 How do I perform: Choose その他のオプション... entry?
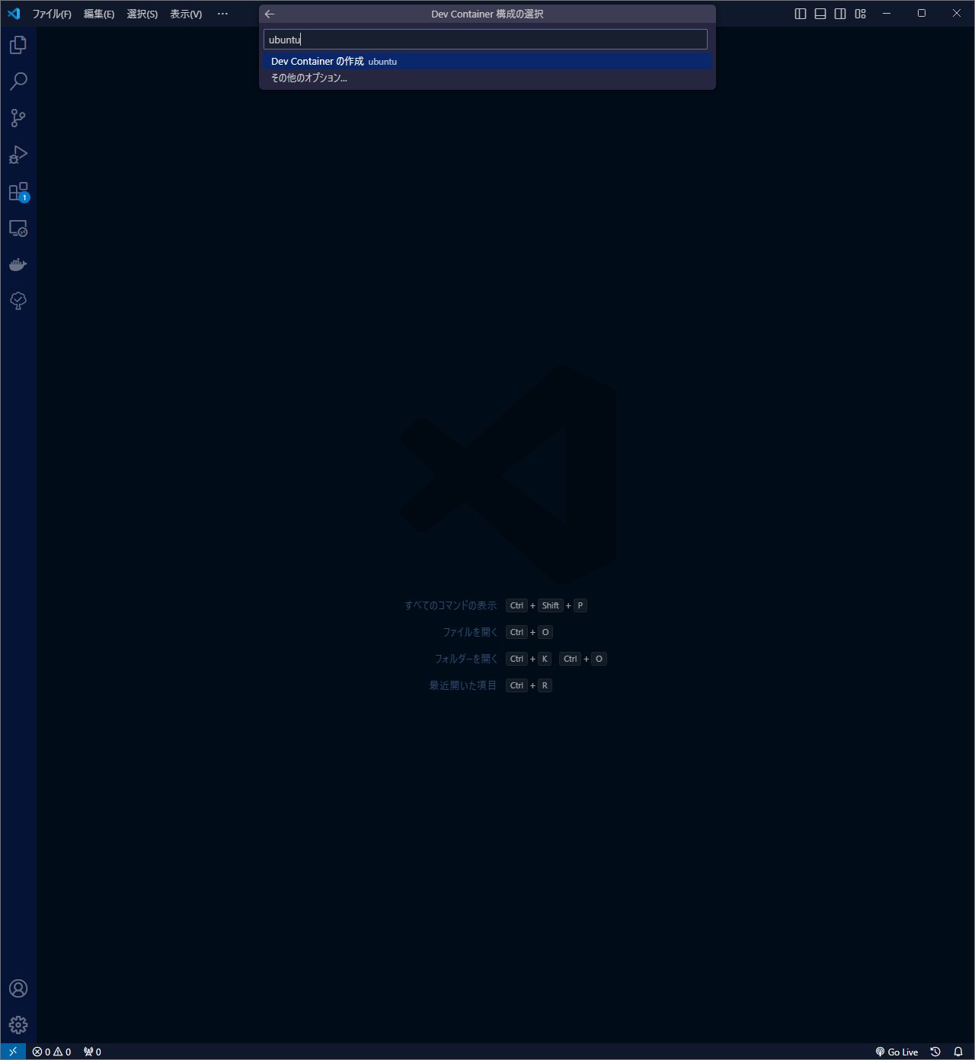coord(487,78)
